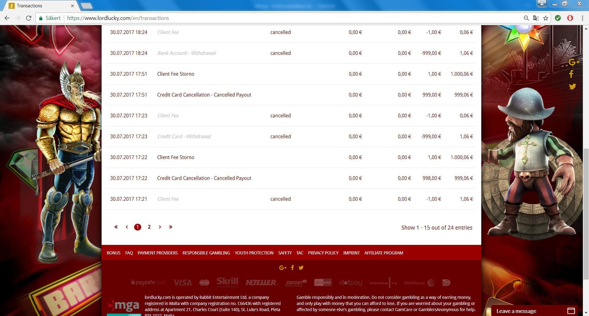
Task: Open the AFFILIATE PROGRAM footer link
Action: tap(384, 253)
